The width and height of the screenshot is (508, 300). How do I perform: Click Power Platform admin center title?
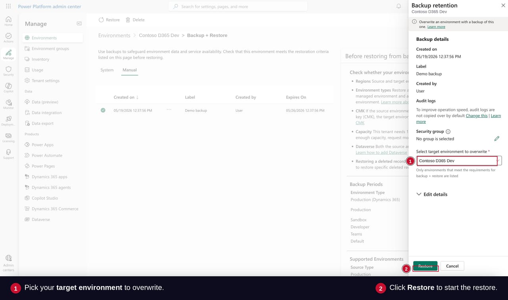pyautogui.click(x=50, y=6)
